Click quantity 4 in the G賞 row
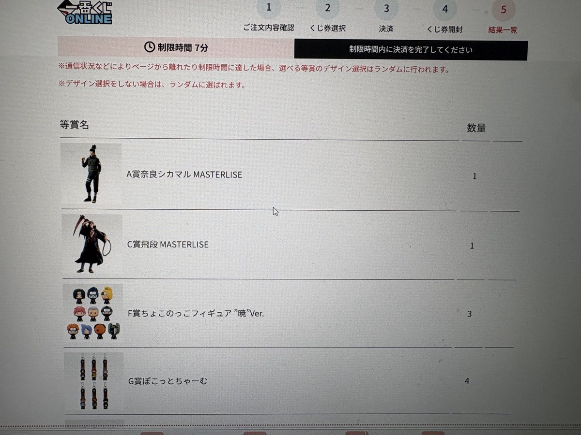Viewport: 581px width, 435px height. [467, 381]
